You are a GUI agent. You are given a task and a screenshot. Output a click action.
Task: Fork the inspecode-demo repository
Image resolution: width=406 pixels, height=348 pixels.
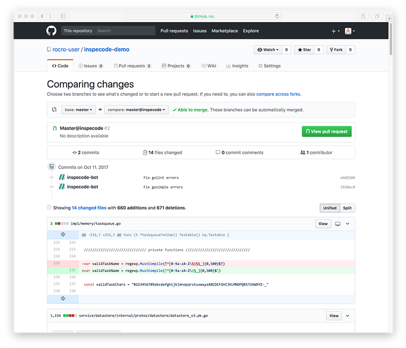pos(336,50)
